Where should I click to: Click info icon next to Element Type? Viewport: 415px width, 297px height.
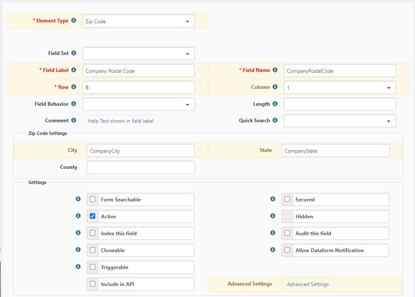point(74,21)
